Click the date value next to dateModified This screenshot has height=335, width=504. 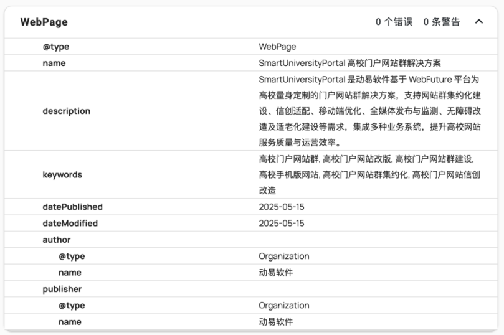click(x=282, y=223)
